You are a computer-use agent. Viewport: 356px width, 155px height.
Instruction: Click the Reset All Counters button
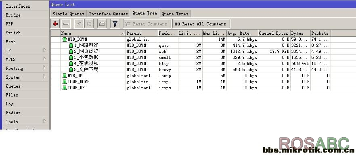(x=201, y=24)
